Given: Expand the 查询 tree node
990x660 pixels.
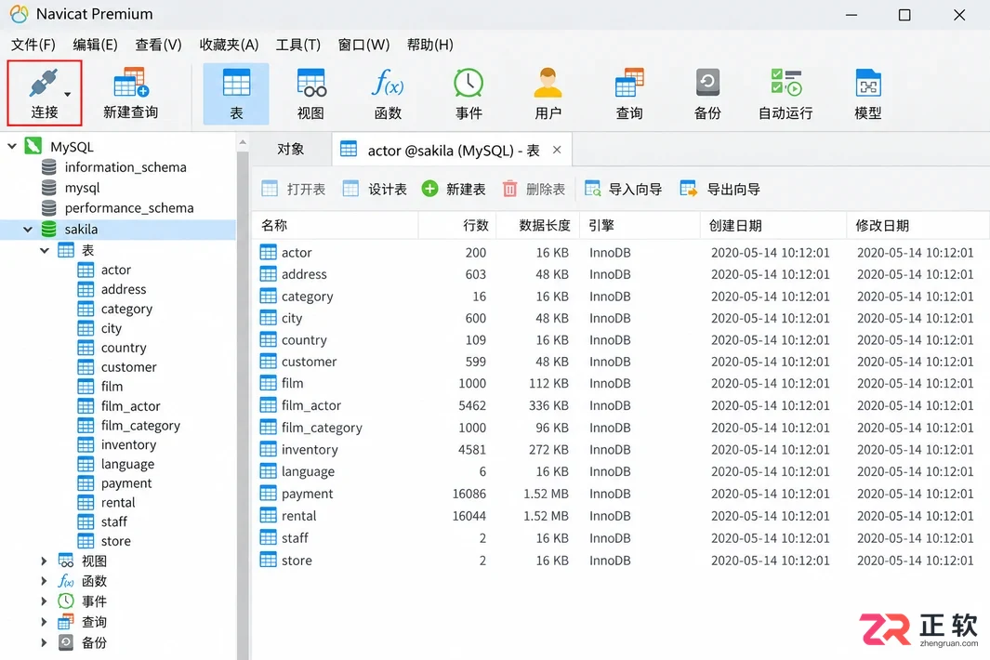Looking at the screenshot, I should click(44, 622).
